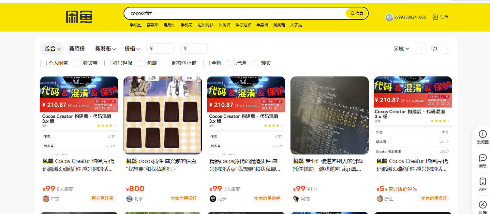Check the 超赞鱼小铺 filter
Viewport: 490px width, 214px height.
click(x=167, y=63)
